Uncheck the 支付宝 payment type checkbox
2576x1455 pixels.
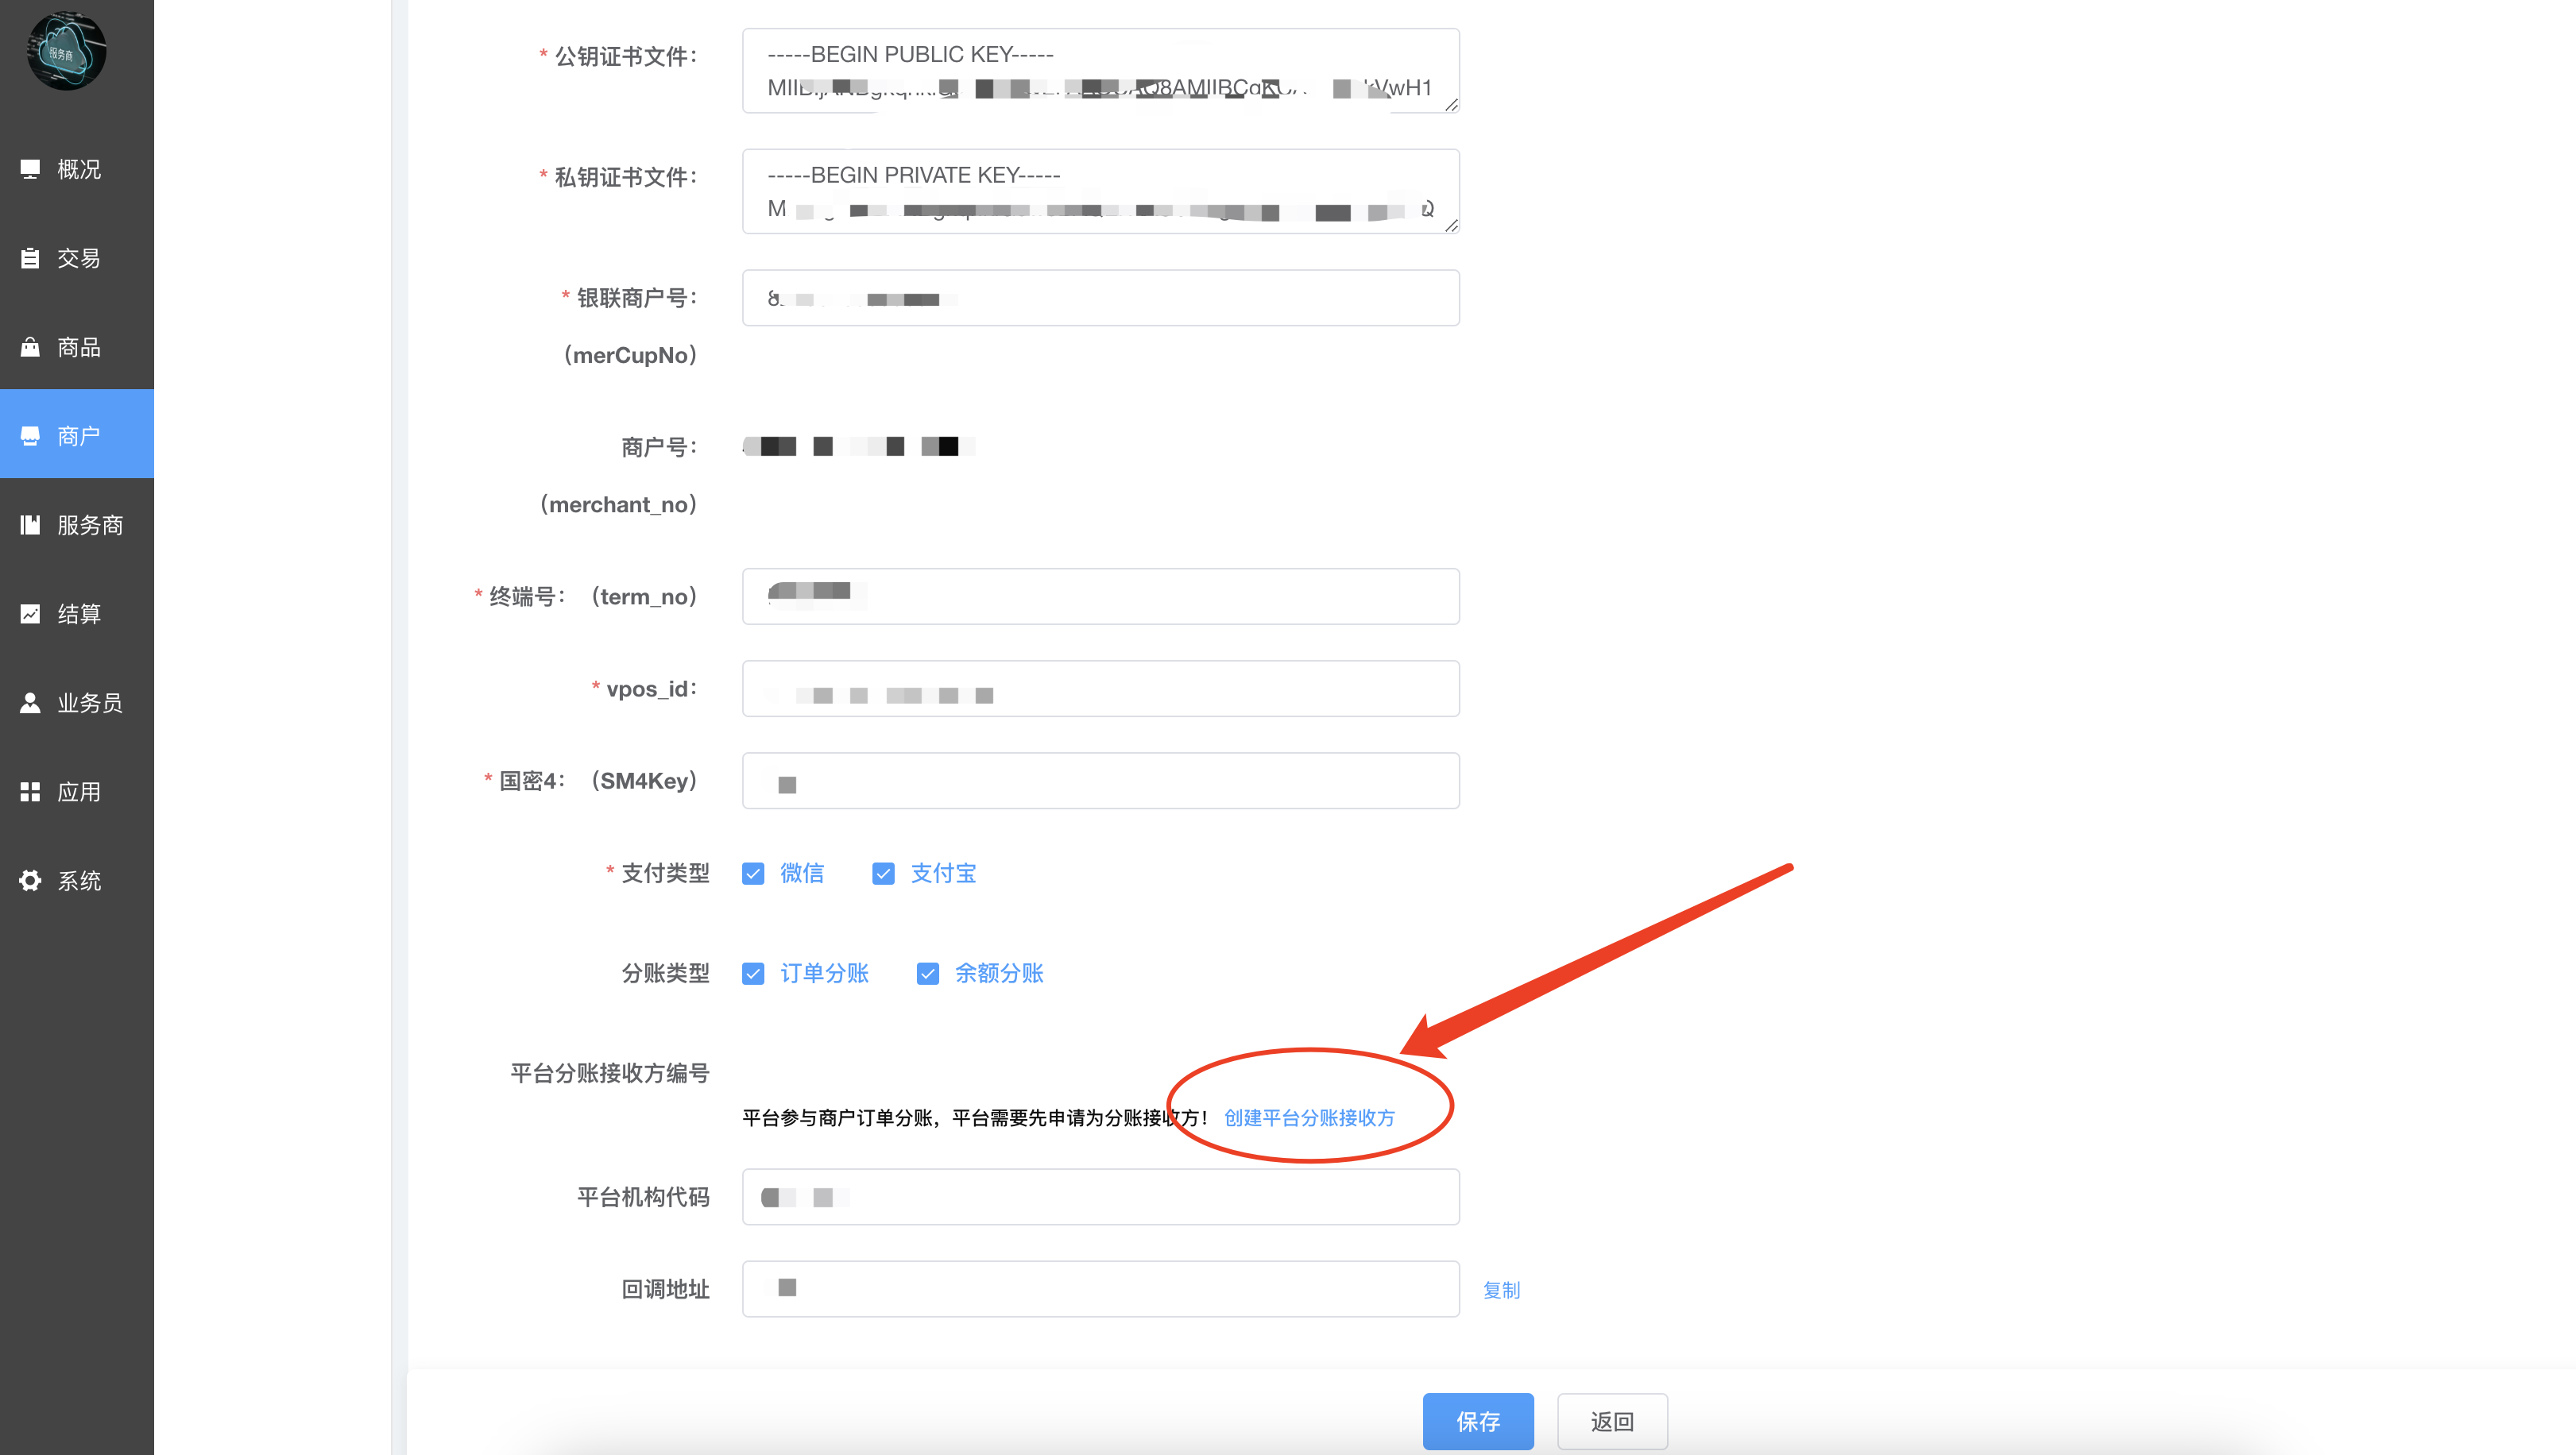(883, 874)
